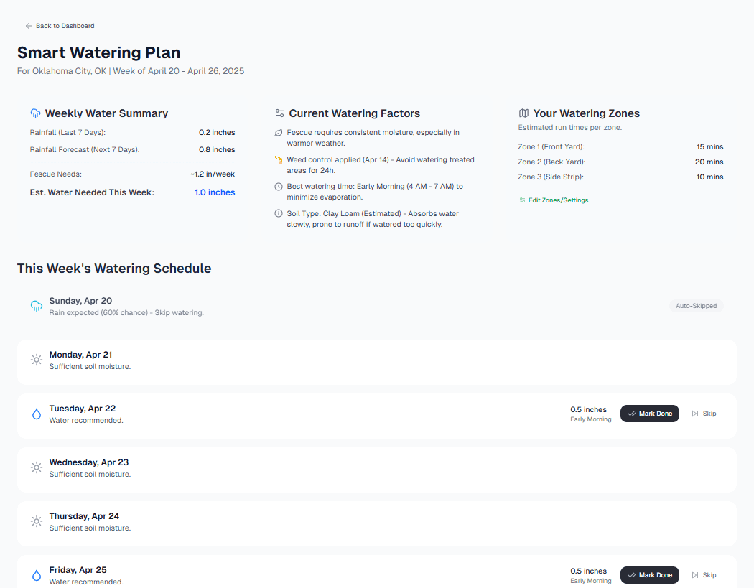Click the '0.2 inches' rainfall value
This screenshot has height=588, width=754.
(217, 133)
